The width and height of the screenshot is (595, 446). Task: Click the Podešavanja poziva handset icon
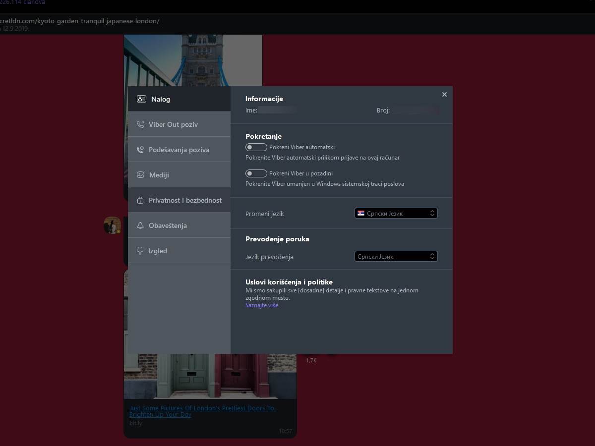click(x=140, y=149)
